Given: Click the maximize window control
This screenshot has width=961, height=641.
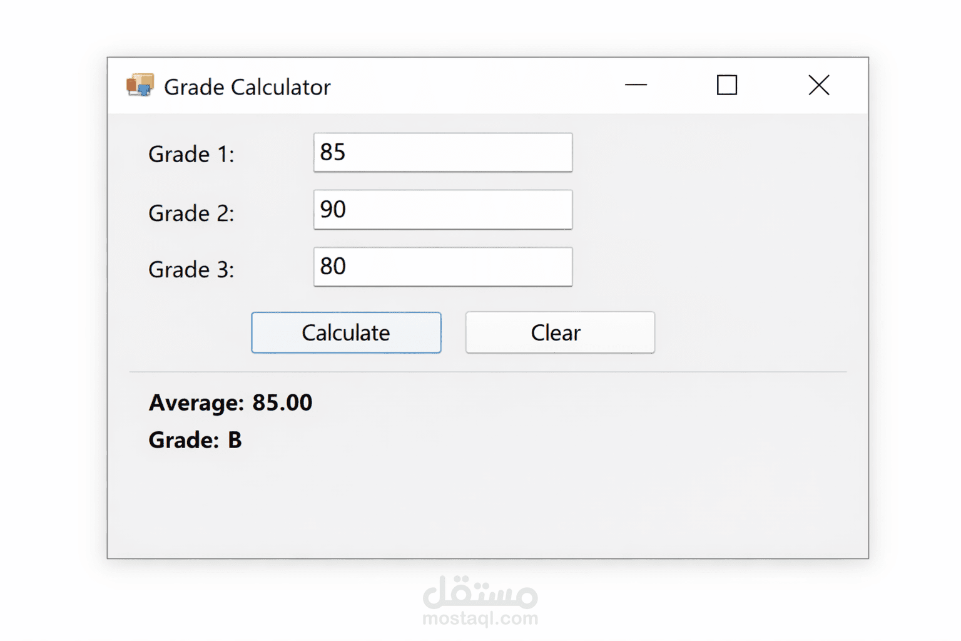Looking at the screenshot, I should point(726,85).
